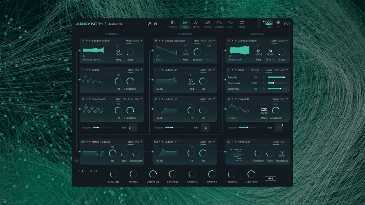Switch to the Waves page
Viewport: 365px width, 205px height.
[208, 24]
